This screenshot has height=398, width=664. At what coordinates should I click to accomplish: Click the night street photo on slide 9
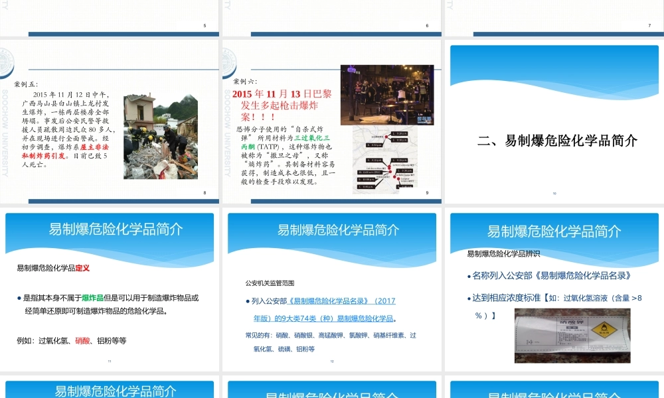(x=387, y=95)
